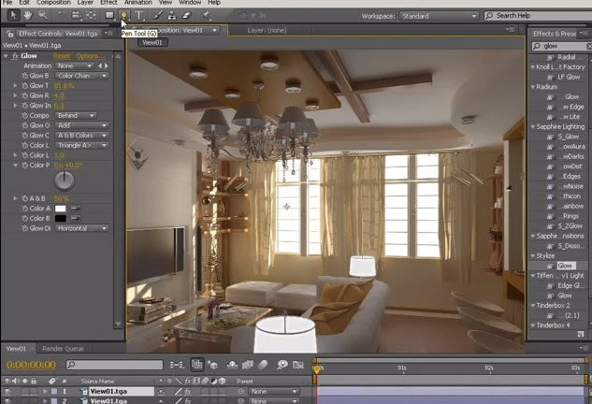Select the Hand tool in toolbar
The height and width of the screenshot is (404, 592).
coord(26,15)
